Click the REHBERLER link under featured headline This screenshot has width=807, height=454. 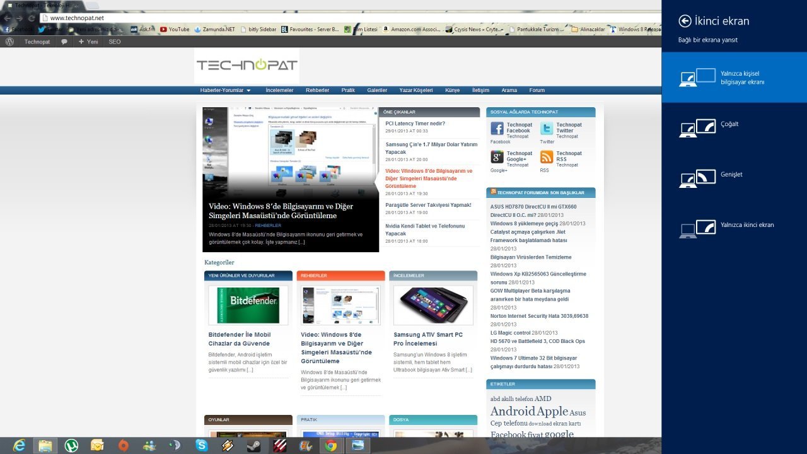click(268, 225)
